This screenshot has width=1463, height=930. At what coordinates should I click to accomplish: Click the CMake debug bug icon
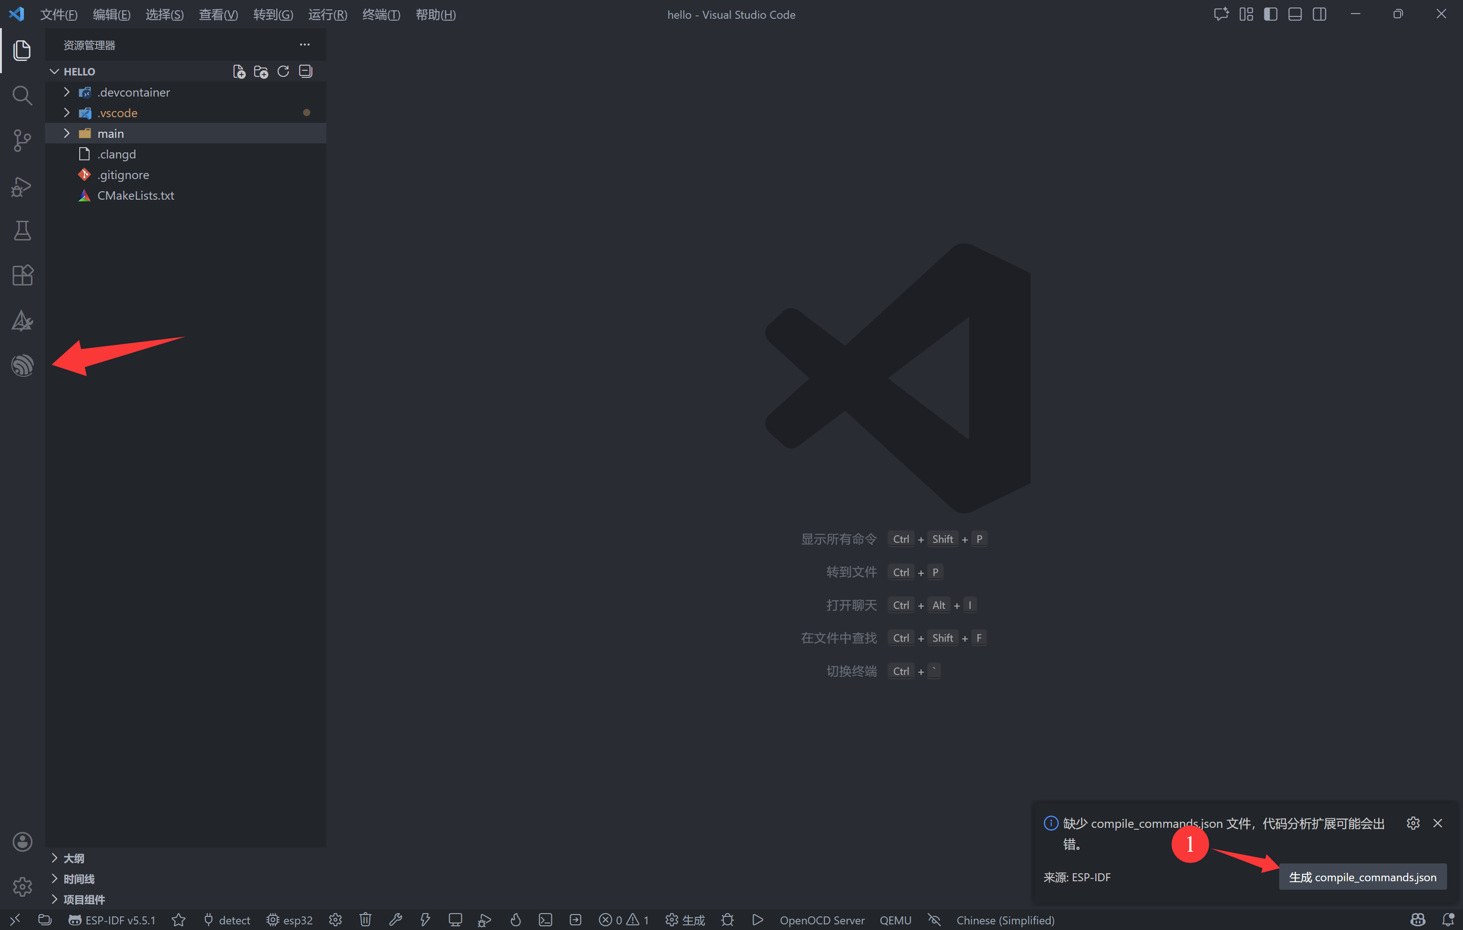coord(727,920)
